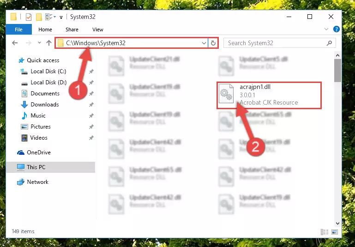Click the Downloads blue arrow icon
Viewport: 355px width, 247px height.
click(24, 105)
